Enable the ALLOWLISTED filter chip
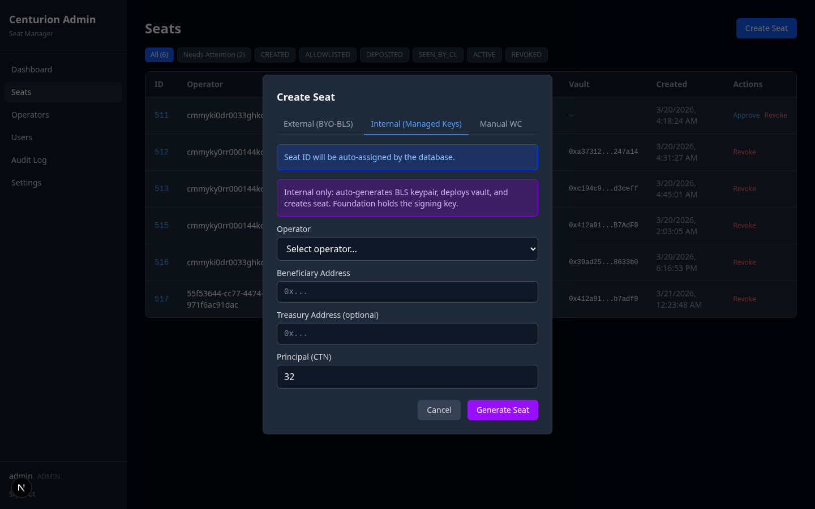Image resolution: width=815 pixels, height=509 pixels. pos(327,54)
